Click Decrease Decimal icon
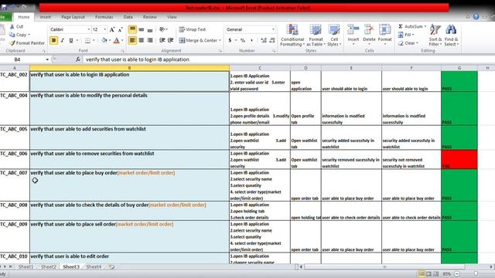This screenshot has height=278, width=495. tap(272, 40)
